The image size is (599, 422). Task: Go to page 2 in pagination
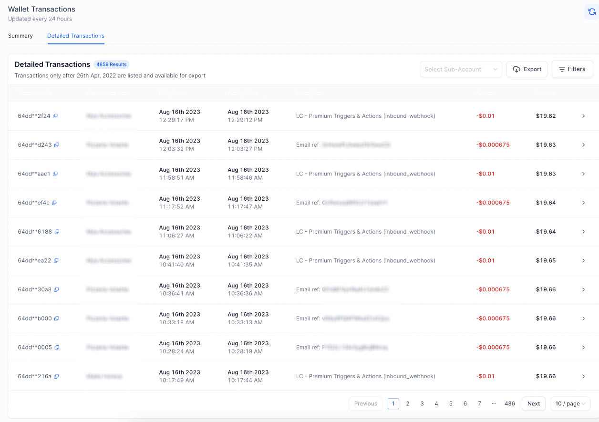click(408, 403)
